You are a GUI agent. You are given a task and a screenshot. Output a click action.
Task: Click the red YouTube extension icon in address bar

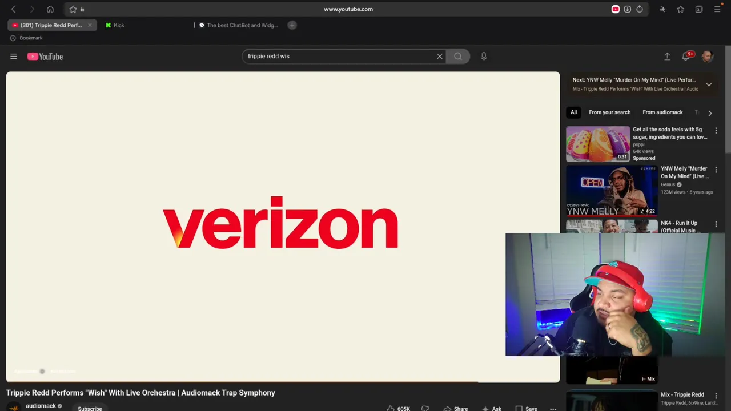point(615,9)
